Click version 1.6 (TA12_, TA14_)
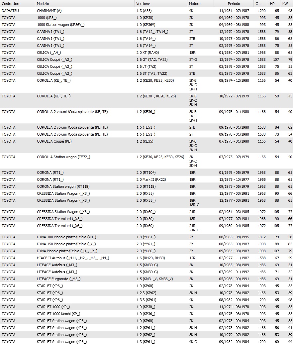Image resolution: width=293 pixels, height=344 pixels. pos(152,32)
